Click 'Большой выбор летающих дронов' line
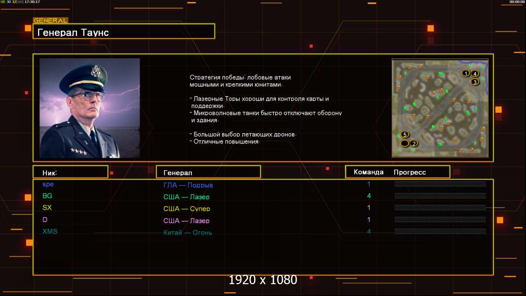Viewport: 526px width, 296px height. [243, 134]
